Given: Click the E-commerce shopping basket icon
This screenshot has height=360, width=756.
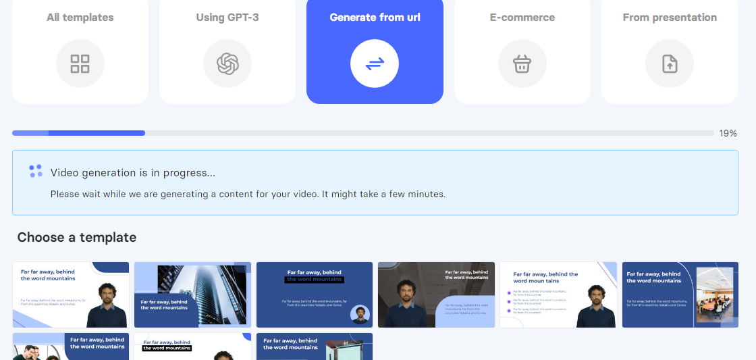Looking at the screenshot, I should (x=522, y=63).
